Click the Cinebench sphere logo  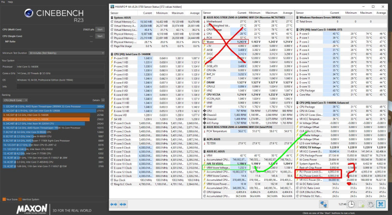[29, 13]
